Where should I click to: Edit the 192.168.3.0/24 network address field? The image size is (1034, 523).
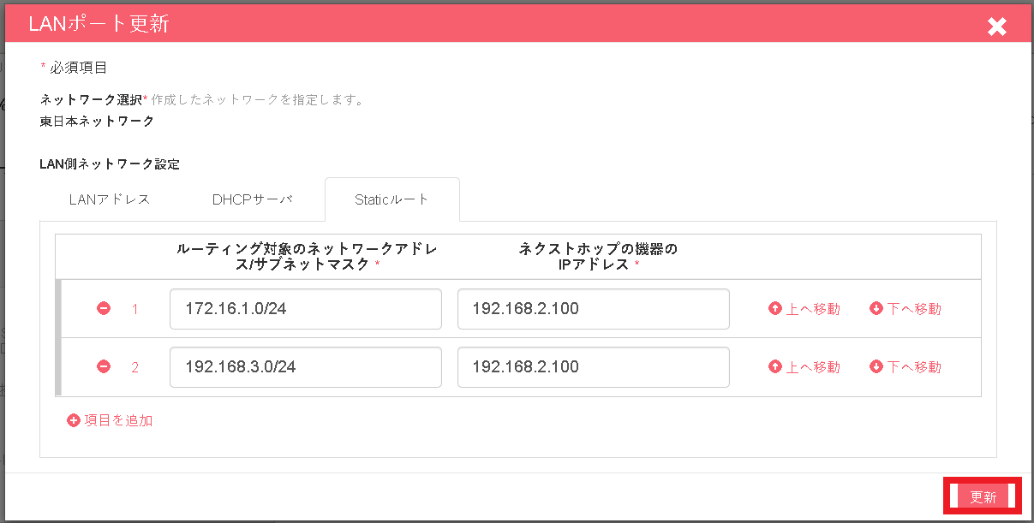pos(306,367)
